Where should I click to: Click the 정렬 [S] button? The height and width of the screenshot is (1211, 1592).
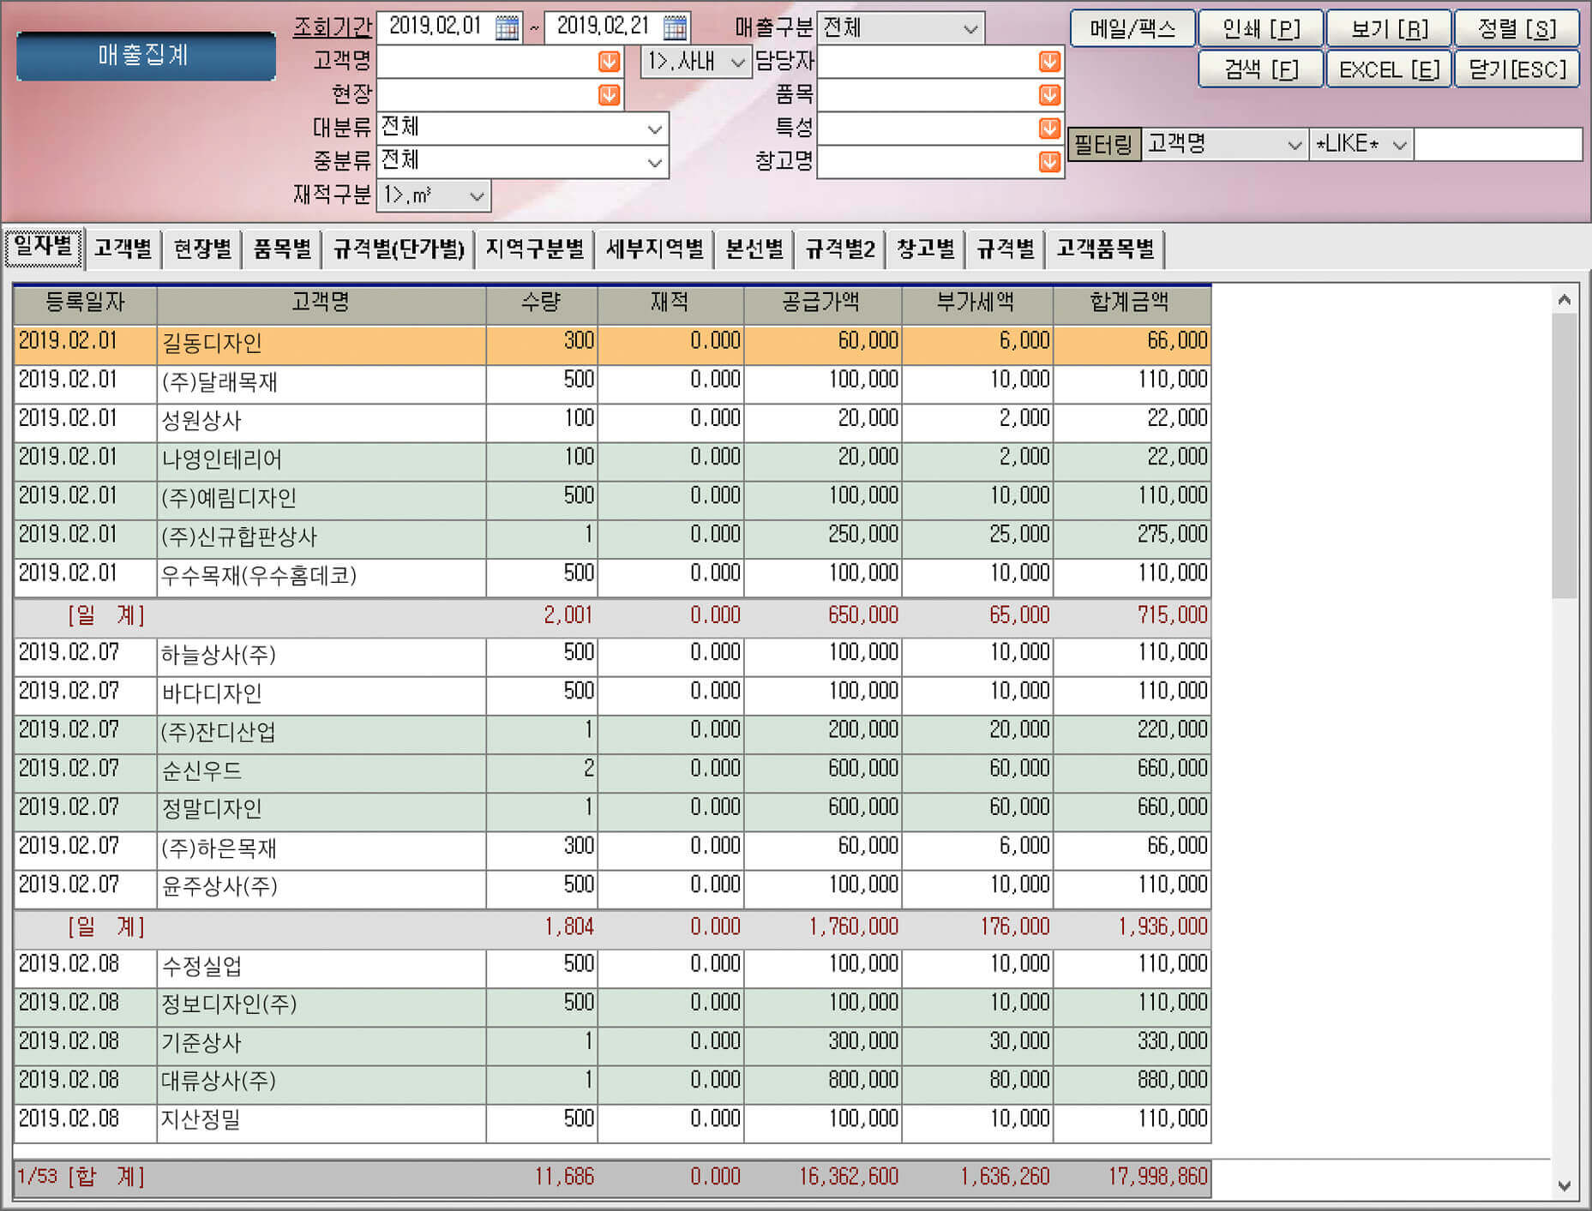click(x=1517, y=29)
